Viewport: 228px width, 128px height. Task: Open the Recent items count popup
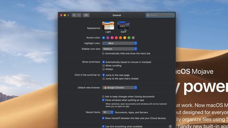pyautogui.click(x=108, y=112)
